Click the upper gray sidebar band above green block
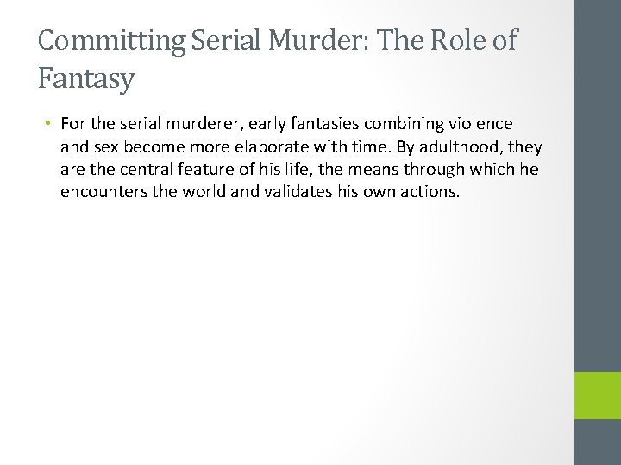This screenshot has width=621, height=465. [598, 185]
